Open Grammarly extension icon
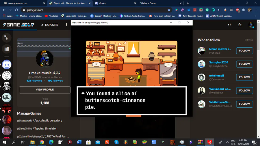 click(x=207, y=10)
